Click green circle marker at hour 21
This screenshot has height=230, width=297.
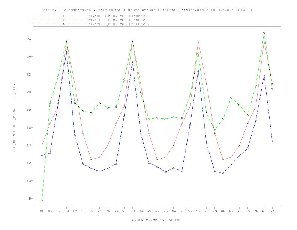coord(99,103)
